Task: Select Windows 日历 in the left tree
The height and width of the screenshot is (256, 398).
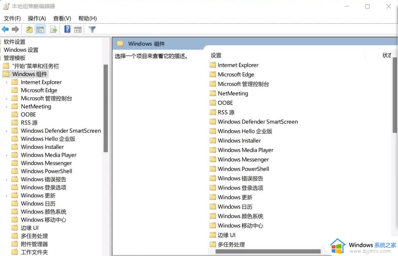Action: tap(38, 204)
